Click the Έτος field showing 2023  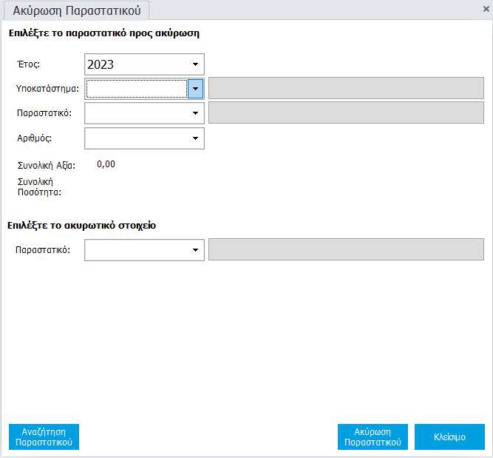pos(136,64)
